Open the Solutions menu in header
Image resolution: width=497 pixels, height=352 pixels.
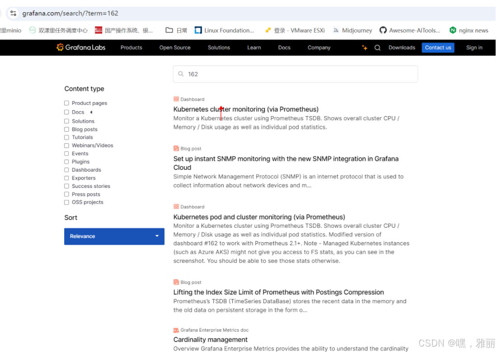click(x=219, y=47)
